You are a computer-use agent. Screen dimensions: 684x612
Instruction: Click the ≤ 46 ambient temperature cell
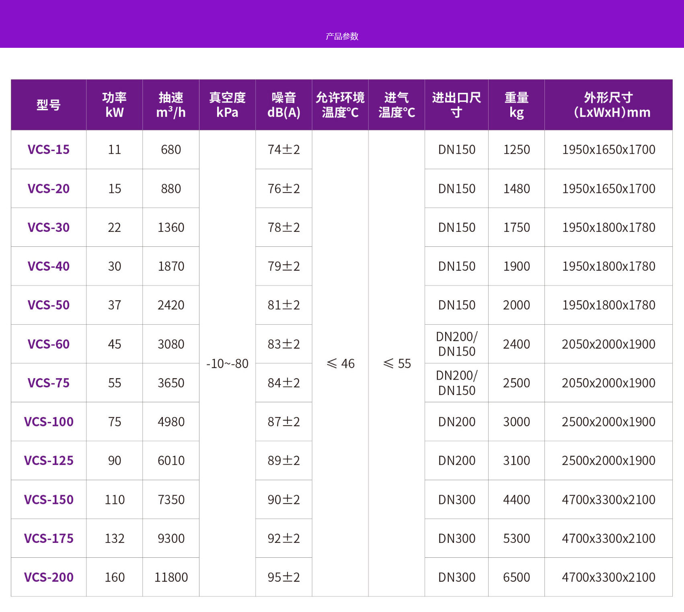[340, 364]
